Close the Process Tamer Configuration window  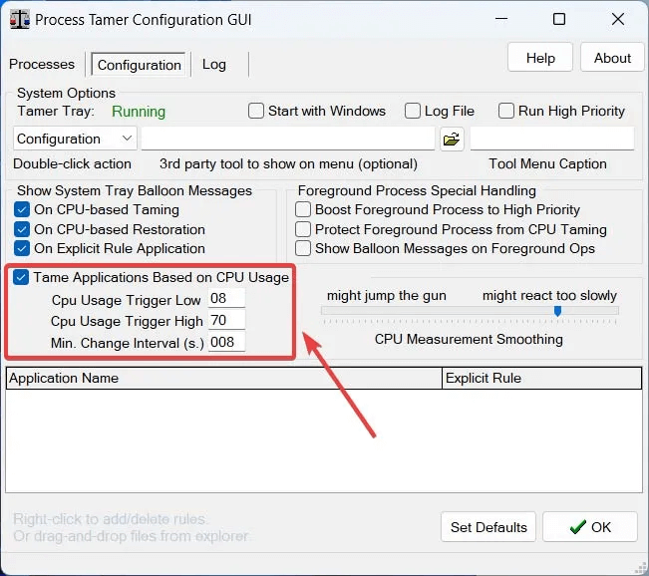(x=618, y=19)
